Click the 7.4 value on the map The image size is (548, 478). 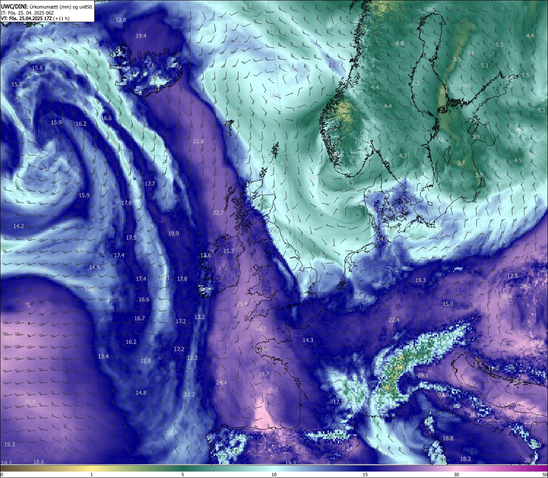[x=470, y=54]
